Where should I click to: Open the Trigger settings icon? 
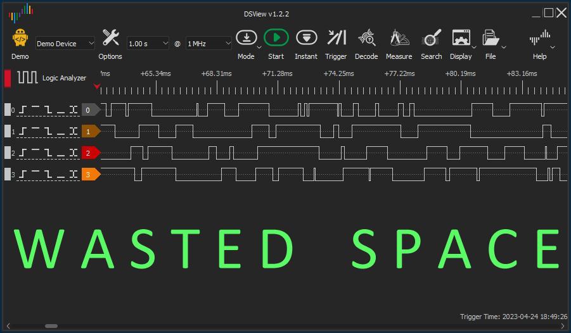point(337,37)
